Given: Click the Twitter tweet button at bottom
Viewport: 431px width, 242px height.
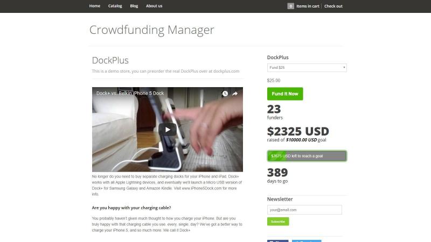Looking at the screenshot, I should pyautogui.click(x=307, y=241).
